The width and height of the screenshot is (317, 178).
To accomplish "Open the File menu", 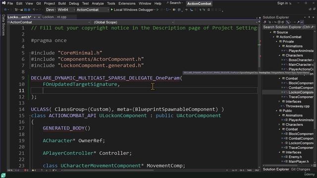I will tap(10, 3).
